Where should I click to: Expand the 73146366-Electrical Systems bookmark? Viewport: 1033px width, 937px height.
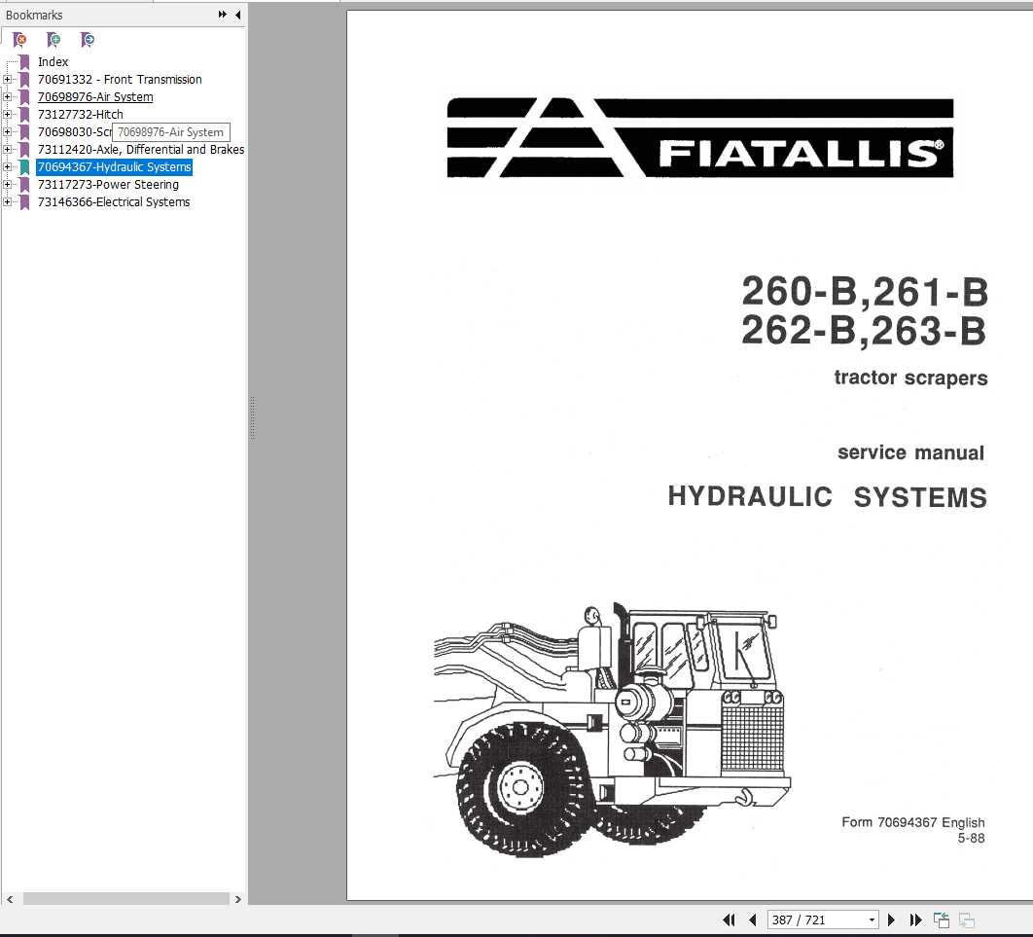pyautogui.click(x=7, y=202)
